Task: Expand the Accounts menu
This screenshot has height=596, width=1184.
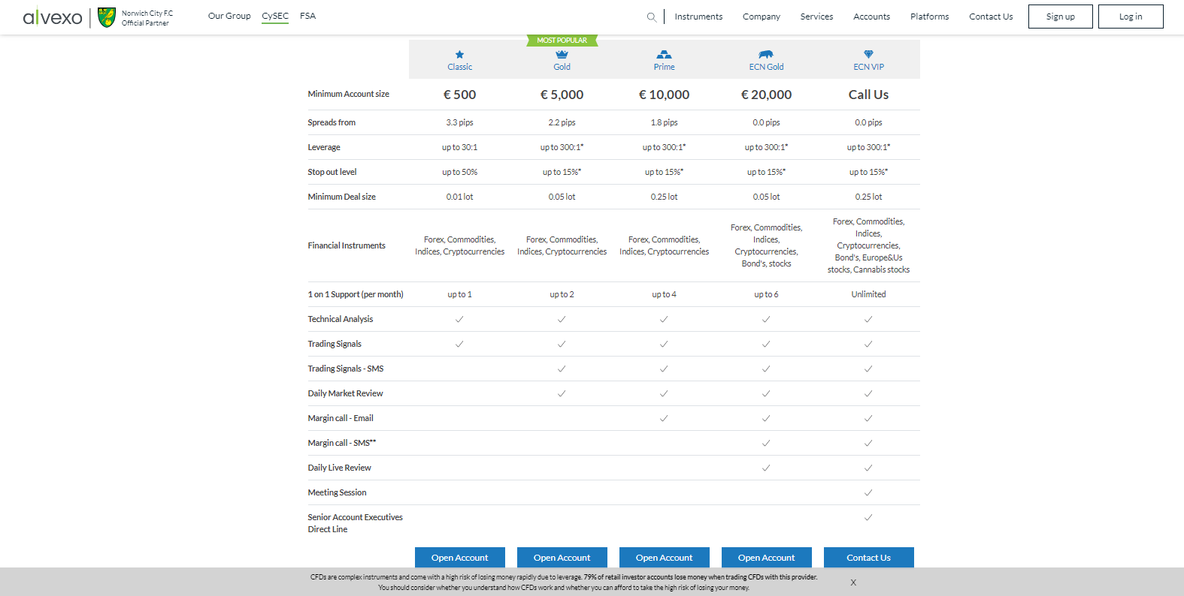Action: pos(871,17)
